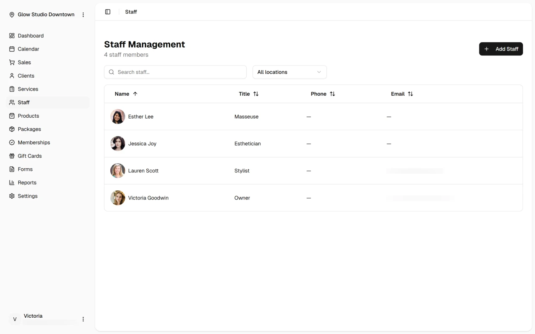Click Victoria Goodwin's profile photo
Viewport: 535px width, 334px height.
118,198
